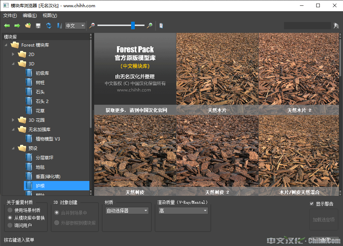Click the save disk icon

38,26
